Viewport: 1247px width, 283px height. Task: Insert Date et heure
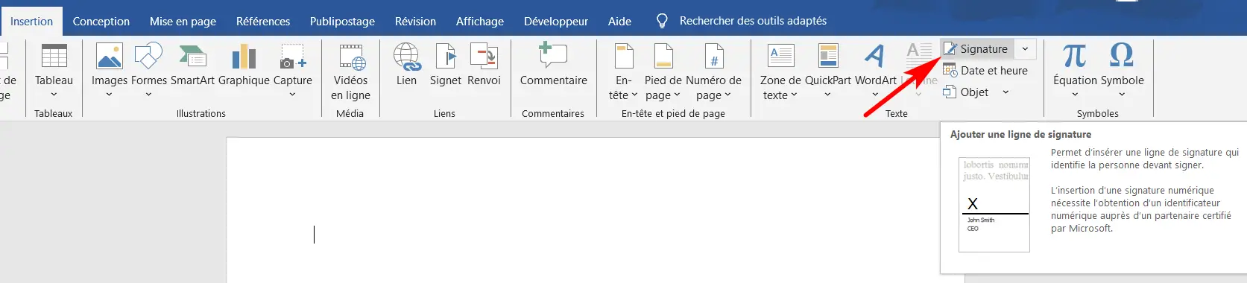pyautogui.click(x=985, y=71)
